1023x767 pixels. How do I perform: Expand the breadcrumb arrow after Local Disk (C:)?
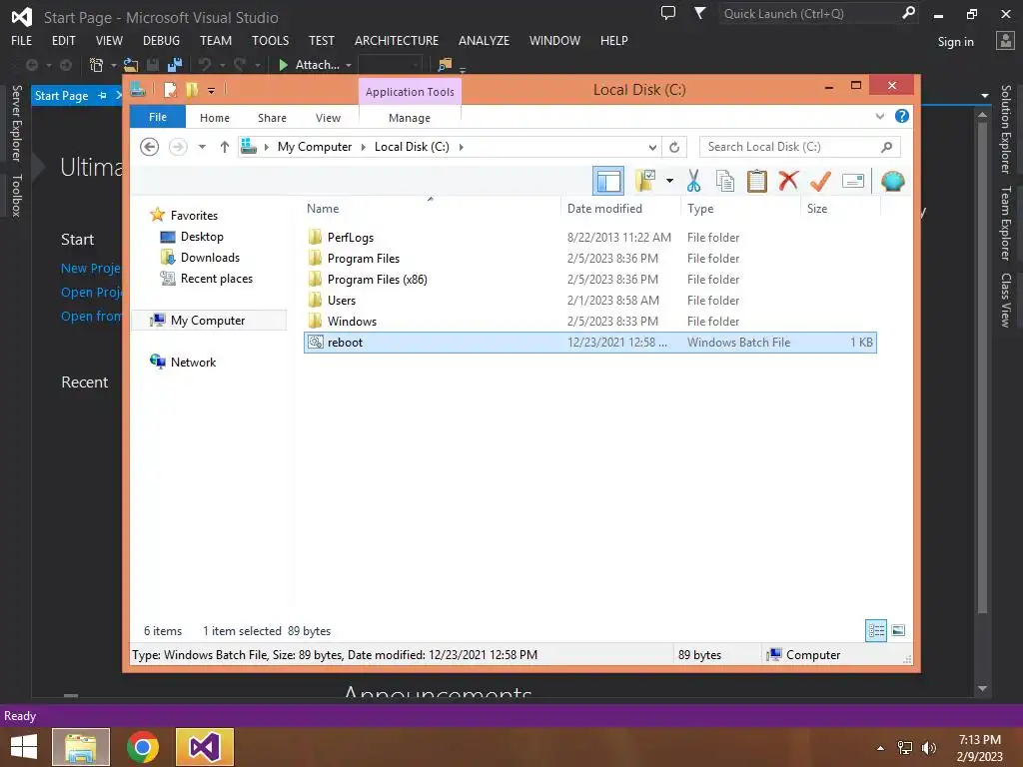(x=462, y=147)
